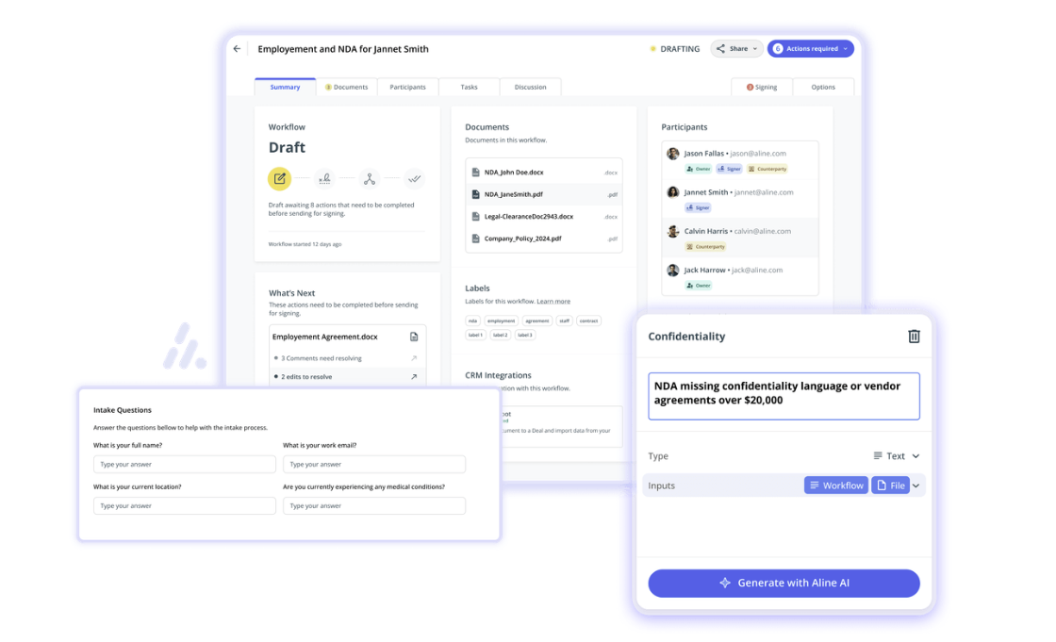The height and width of the screenshot is (642, 1056).
Task: Click Jannet Smith avatar
Action: click(x=673, y=192)
